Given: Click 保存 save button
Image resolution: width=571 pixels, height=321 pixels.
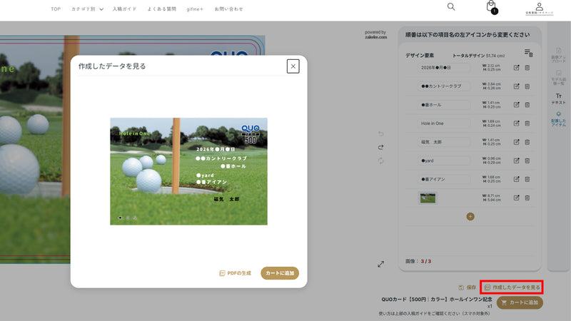Looking at the screenshot, I should pyautogui.click(x=468, y=287).
